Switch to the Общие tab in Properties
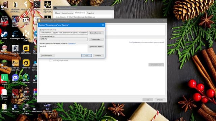Image resolution: width=216 pixels, height=121 pixels. (57, 13)
